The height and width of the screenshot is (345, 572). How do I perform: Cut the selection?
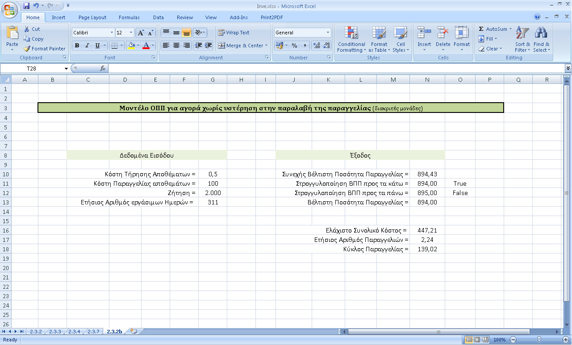tap(32, 29)
